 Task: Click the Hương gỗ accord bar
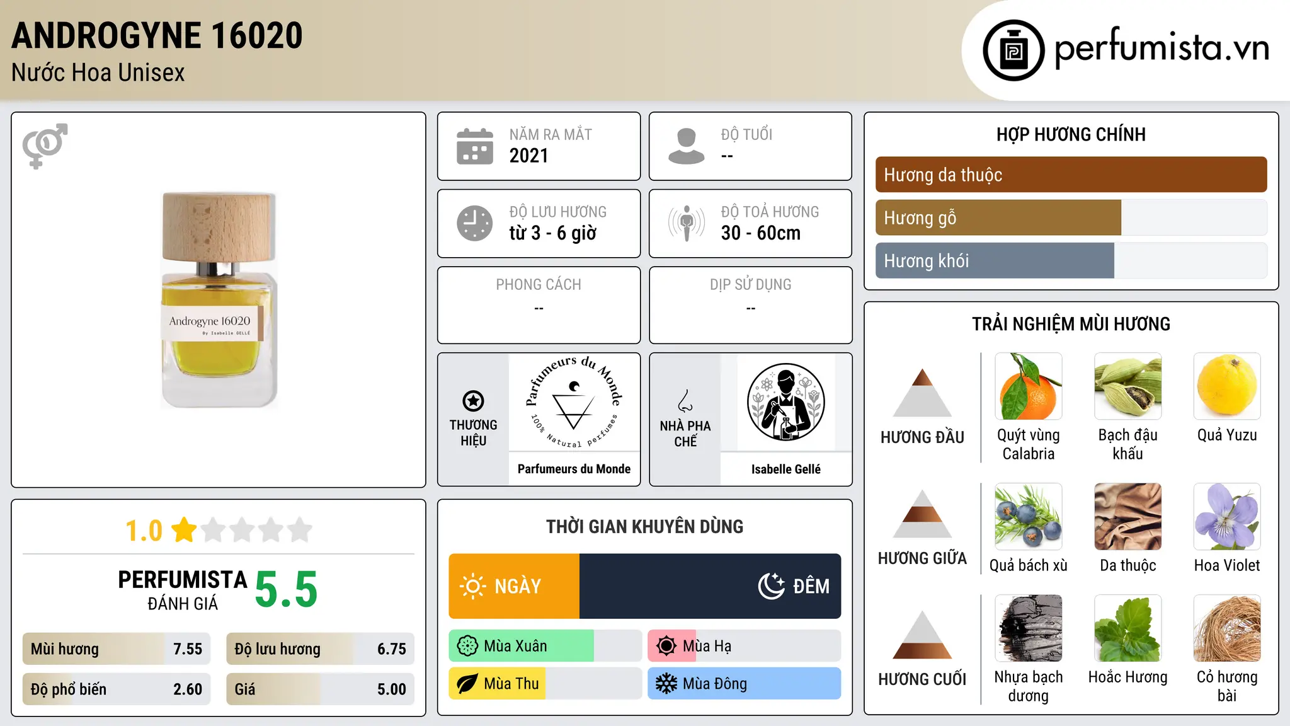[x=1071, y=217]
